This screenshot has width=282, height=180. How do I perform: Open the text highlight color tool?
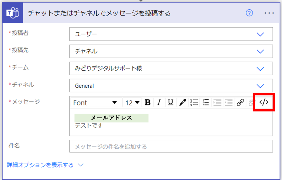(x=182, y=102)
